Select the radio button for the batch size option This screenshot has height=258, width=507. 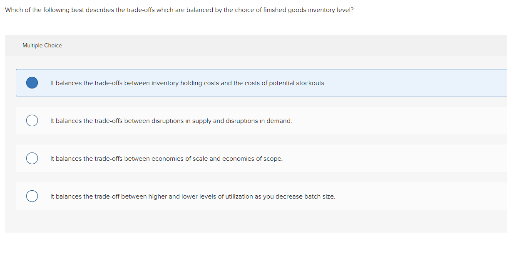32,196
